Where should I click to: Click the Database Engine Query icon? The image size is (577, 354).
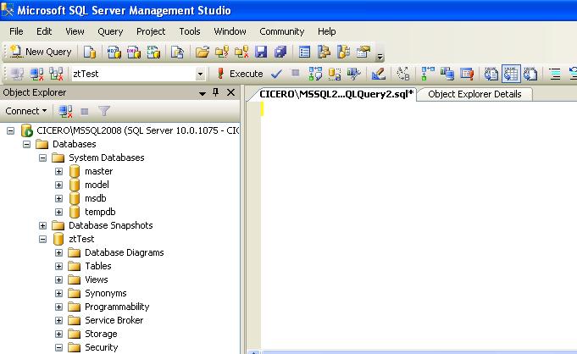tap(90, 52)
